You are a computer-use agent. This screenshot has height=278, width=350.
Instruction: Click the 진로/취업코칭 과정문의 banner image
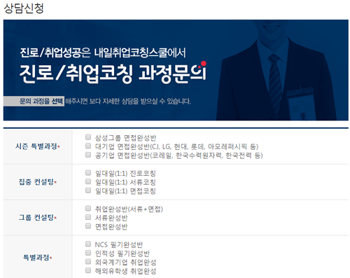tap(176, 70)
